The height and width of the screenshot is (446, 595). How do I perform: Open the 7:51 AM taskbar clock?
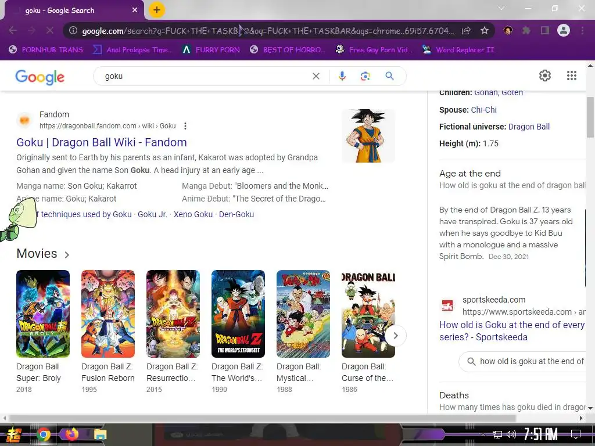click(x=540, y=434)
